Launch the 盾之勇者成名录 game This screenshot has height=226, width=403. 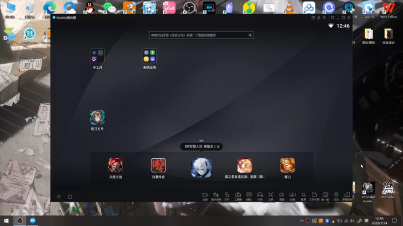coord(244,165)
